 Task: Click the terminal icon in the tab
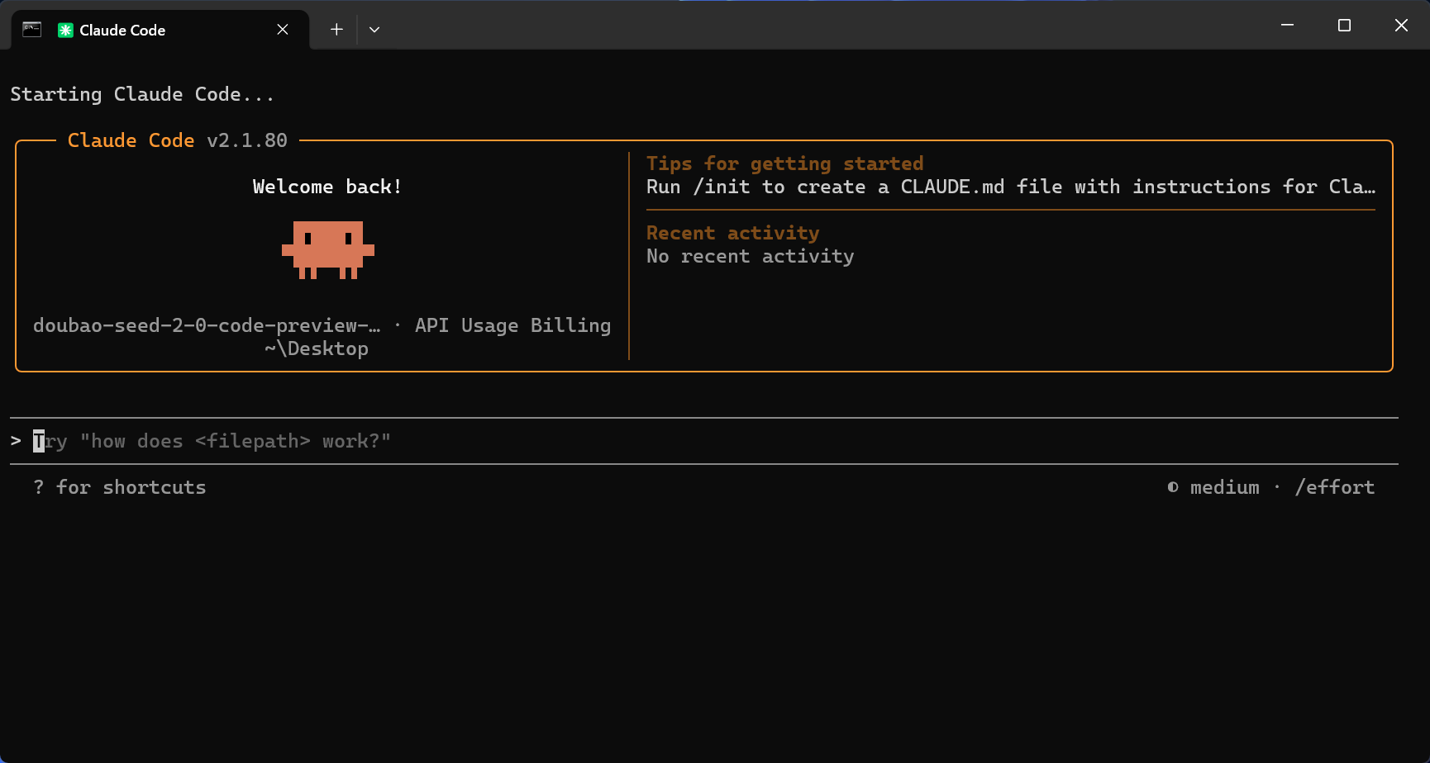[31, 30]
